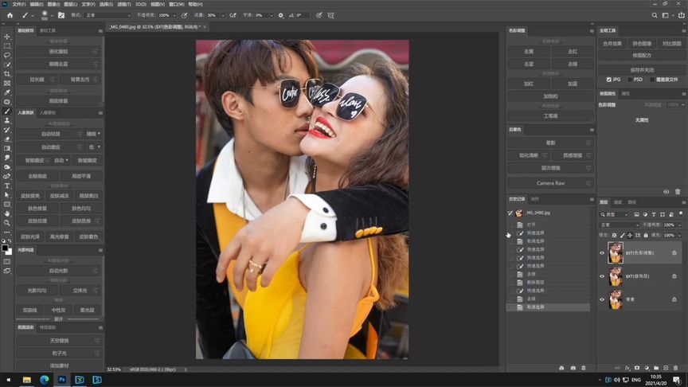Click the Camera Raw button
The width and height of the screenshot is (688, 387).
(x=550, y=183)
